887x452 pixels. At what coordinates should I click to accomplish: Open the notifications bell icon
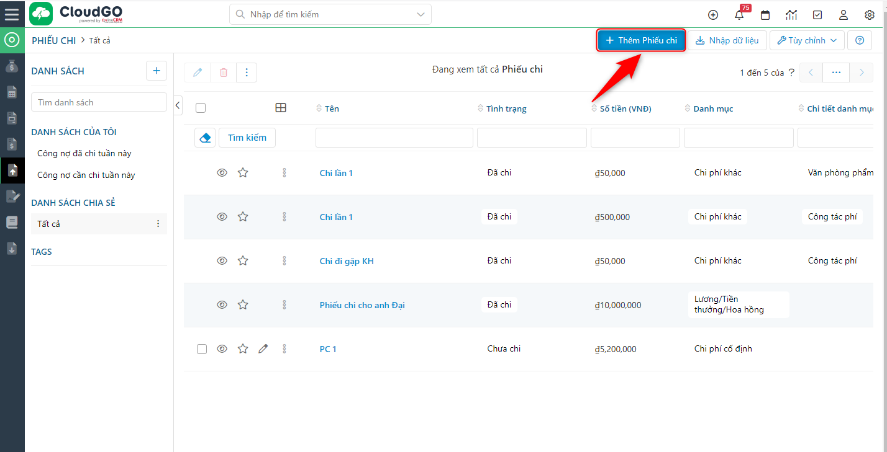point(739,15)
